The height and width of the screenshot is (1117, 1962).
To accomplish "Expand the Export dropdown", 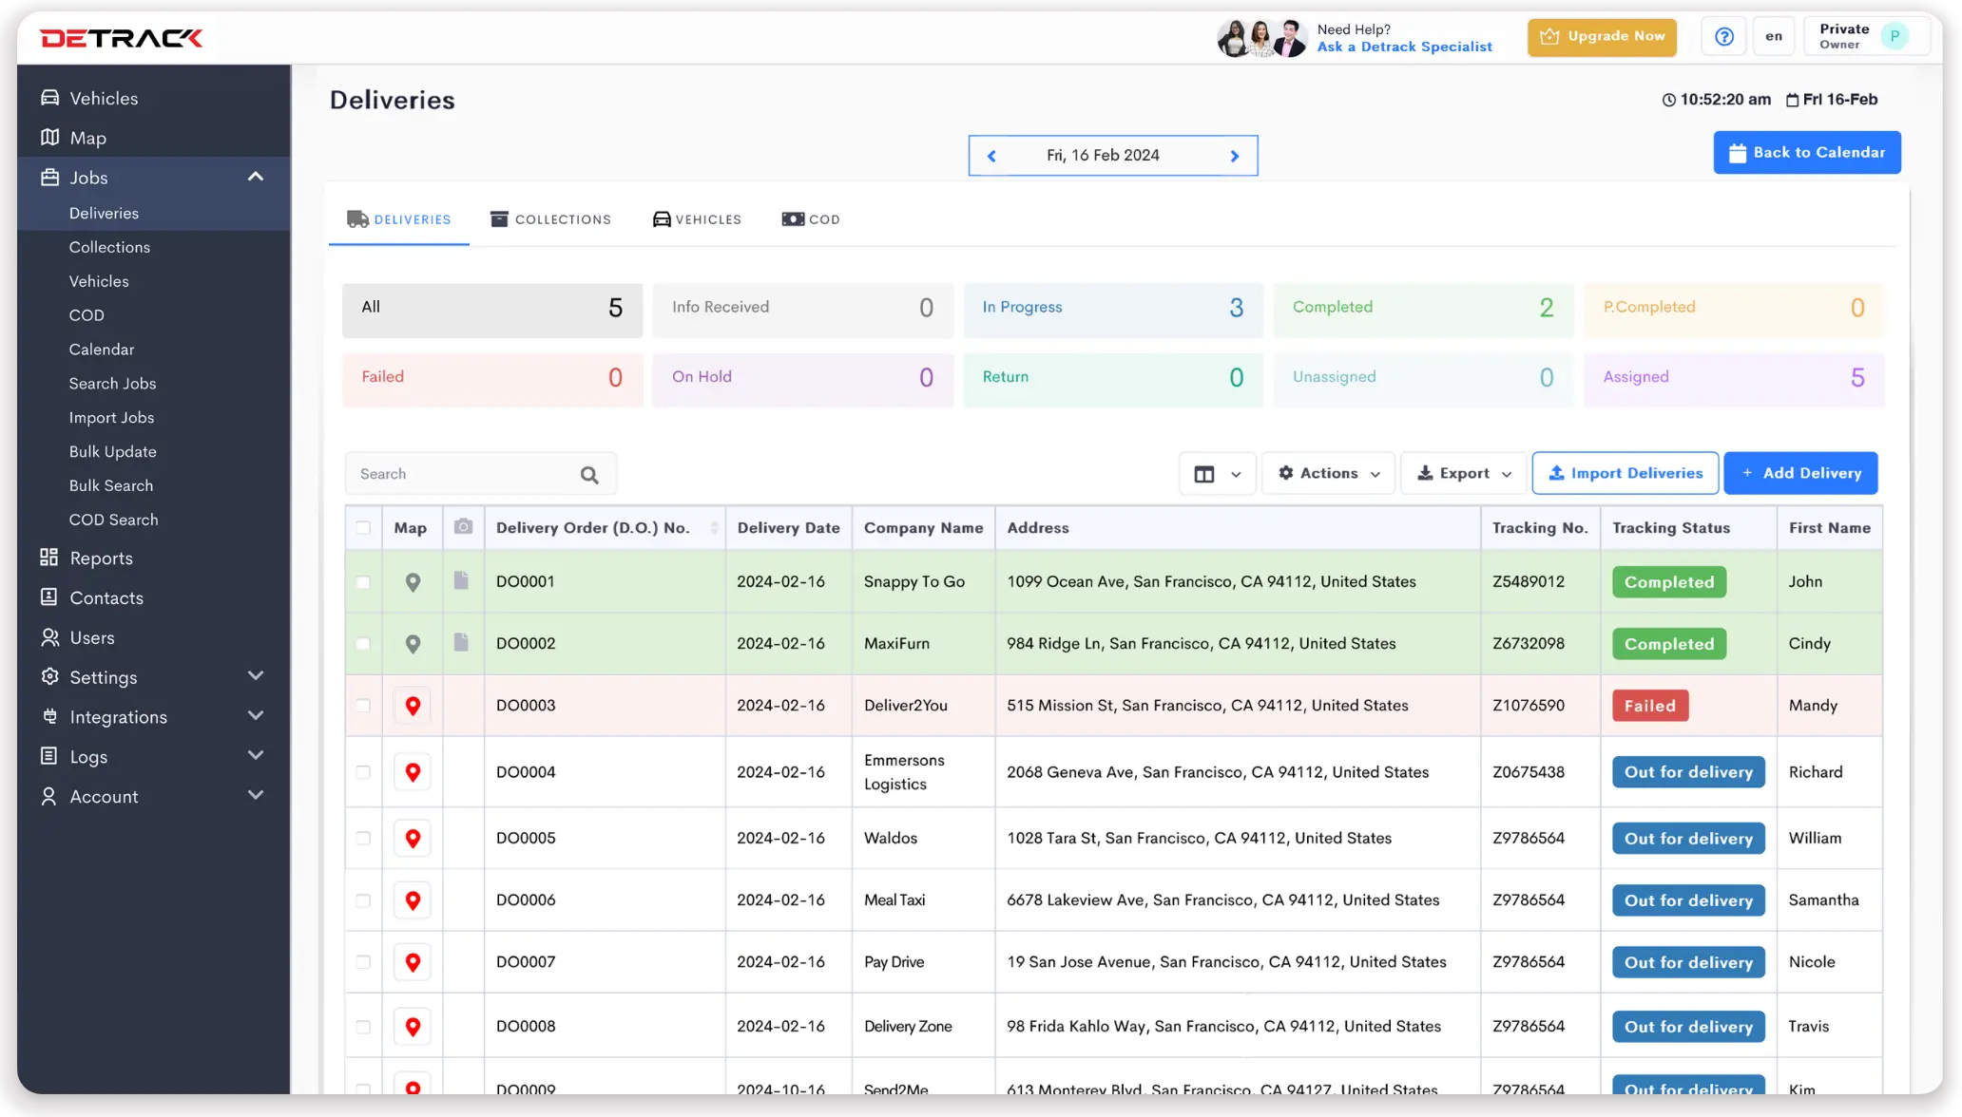I will coord(1462,473).
